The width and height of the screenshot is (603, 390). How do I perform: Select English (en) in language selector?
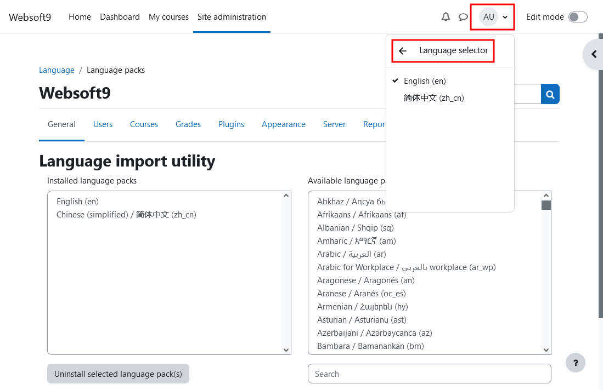tap(425, 81)
